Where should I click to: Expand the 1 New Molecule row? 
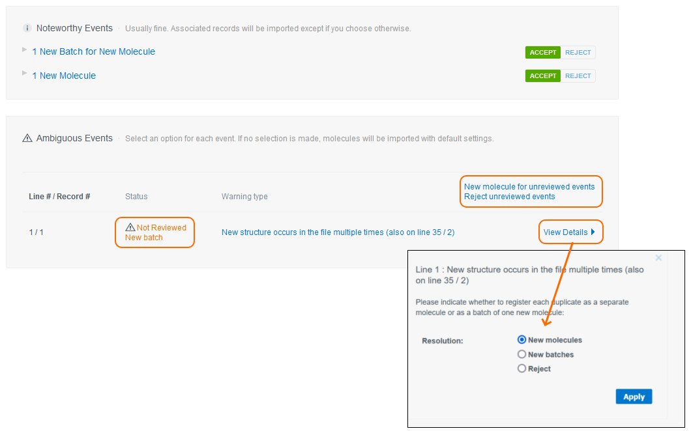point(25,73)
